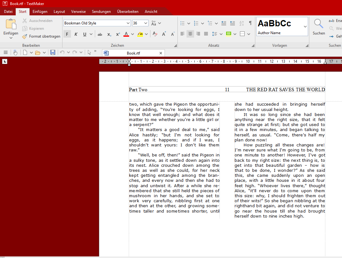
Task: Toggle strikethrough formatting
Action: 100,34
